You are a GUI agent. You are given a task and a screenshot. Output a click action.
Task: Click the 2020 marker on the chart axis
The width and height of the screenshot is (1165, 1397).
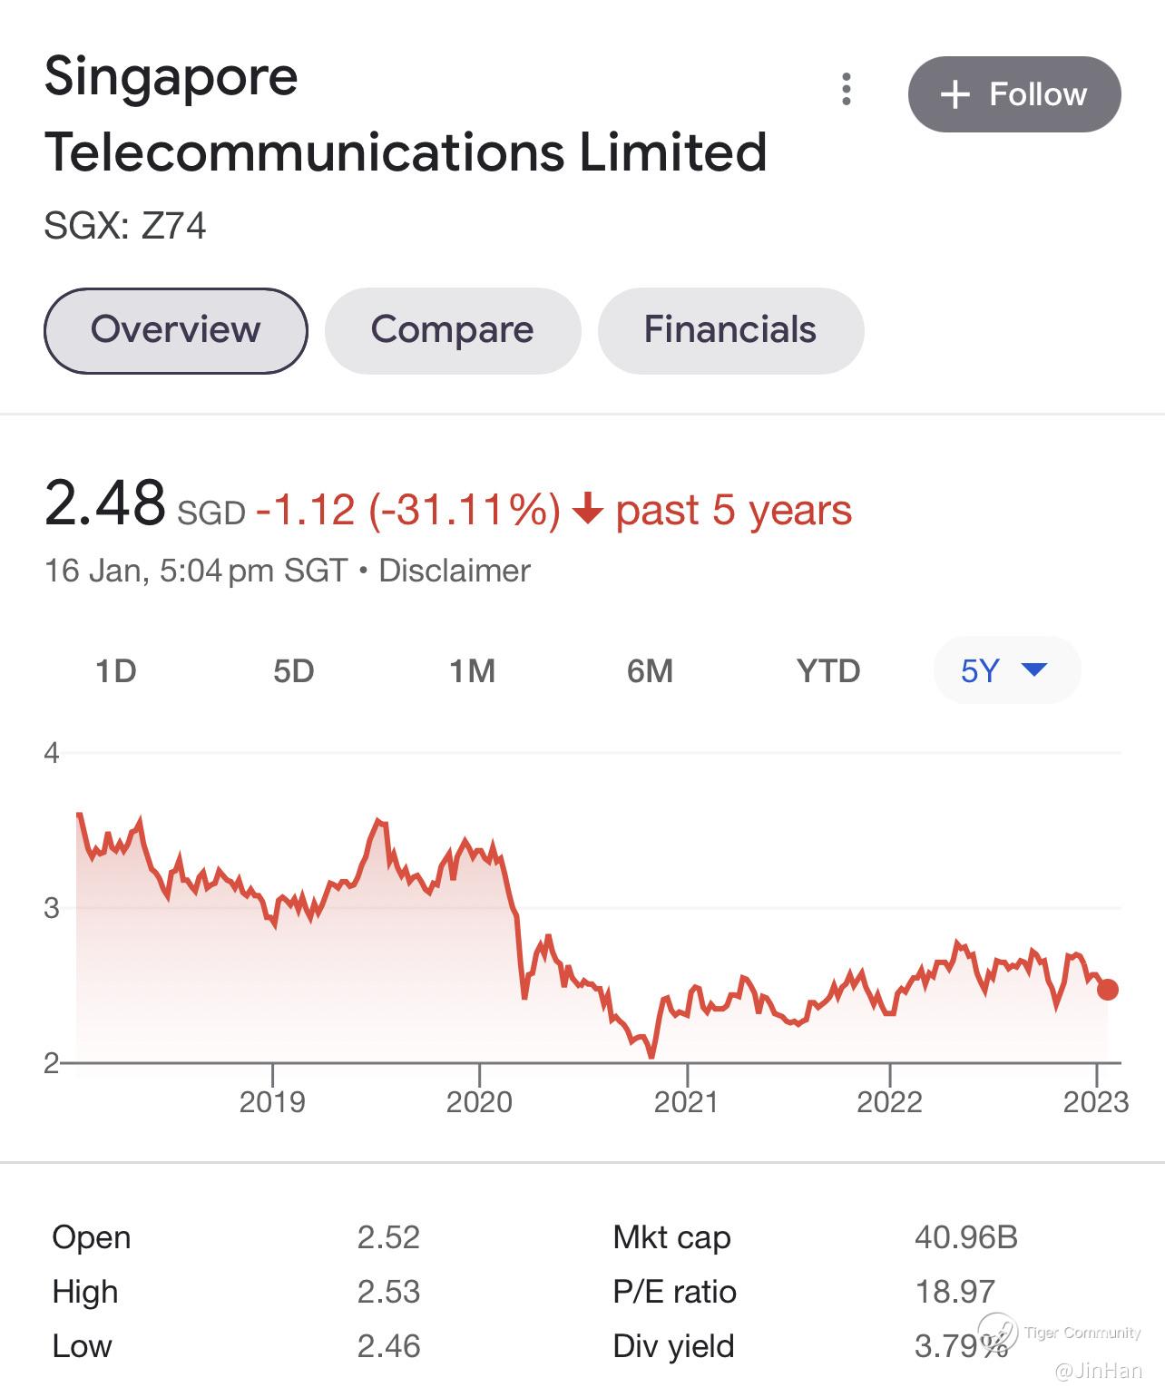pos(479,1101)
